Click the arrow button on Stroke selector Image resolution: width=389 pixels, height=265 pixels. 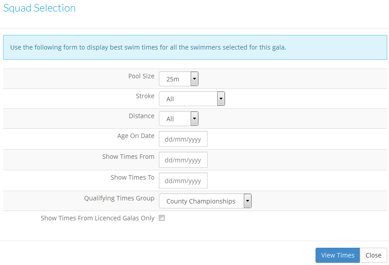point(221,99)
